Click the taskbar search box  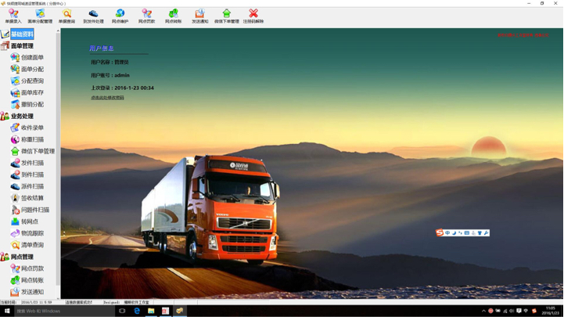(64, 311)
